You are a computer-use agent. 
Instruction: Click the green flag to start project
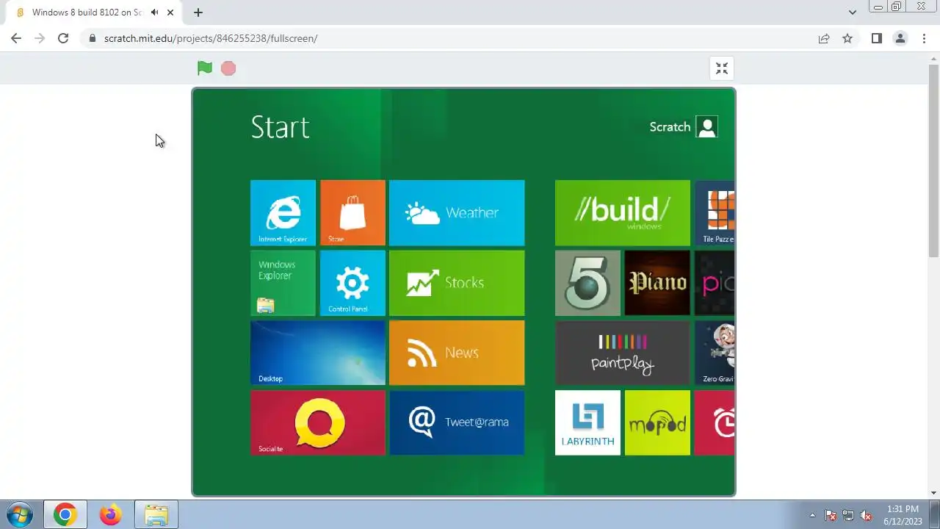point(205,68)
